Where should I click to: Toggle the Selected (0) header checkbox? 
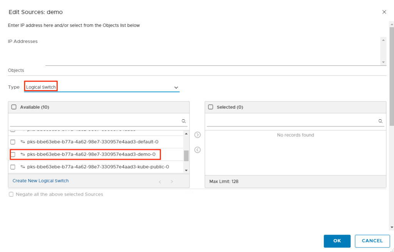coord(211,107)
